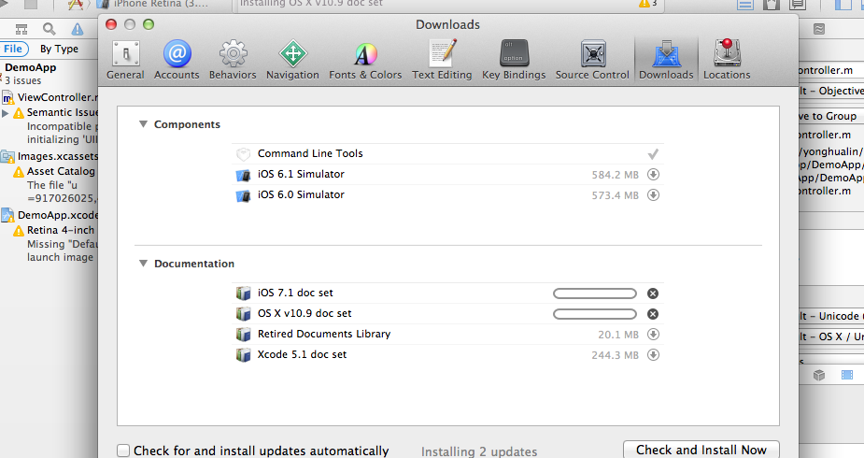
Task: Click the warnings count badge in Xcode's activity bar
Action: point(647,4)
